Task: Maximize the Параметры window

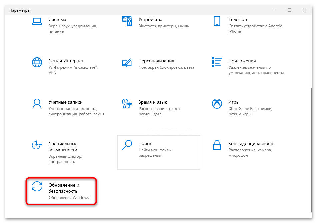Action: (289, 10)
